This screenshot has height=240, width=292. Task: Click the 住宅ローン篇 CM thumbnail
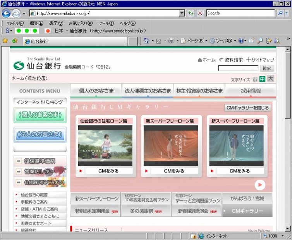click(105, 146)
